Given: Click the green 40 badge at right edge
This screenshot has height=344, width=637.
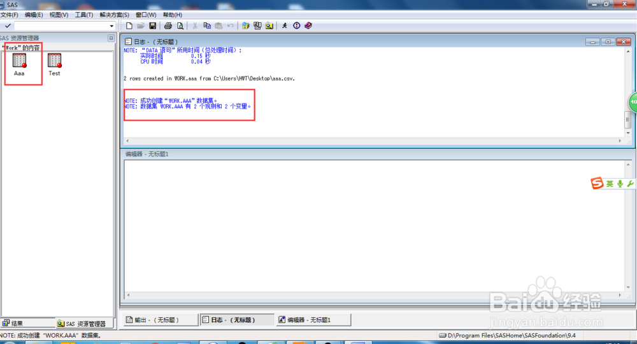Looking at the screenshot, I should 633,102.
